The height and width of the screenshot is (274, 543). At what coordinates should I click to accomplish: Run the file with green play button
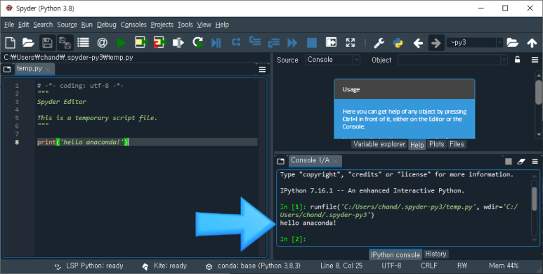click(122, 43)
